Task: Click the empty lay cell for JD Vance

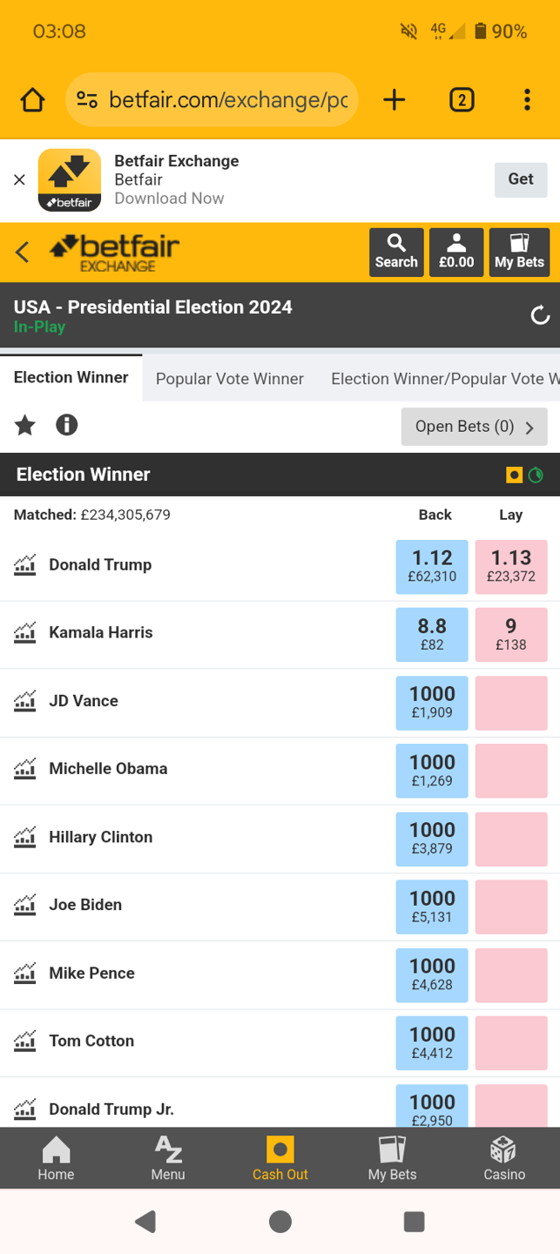Action: pos(511,703)
